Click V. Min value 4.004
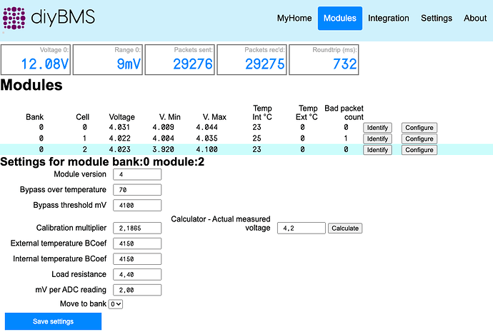This screenshot has height=332, width=493. [x=163, y=139]
